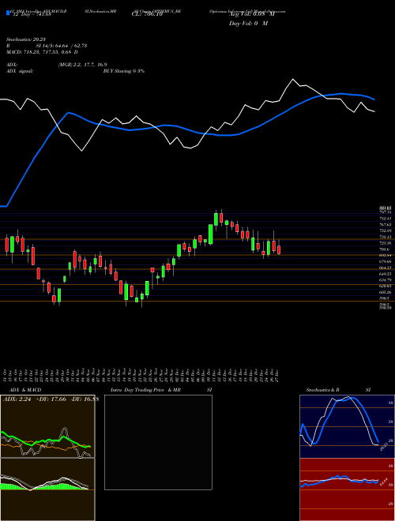The image size is (395, 521).
Task: Select the 12 Day SMA value text
Action: click(x=31, y=13)
